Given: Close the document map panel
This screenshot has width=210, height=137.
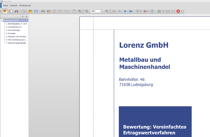Looking at the screenshot, I should tap(26, 16).
